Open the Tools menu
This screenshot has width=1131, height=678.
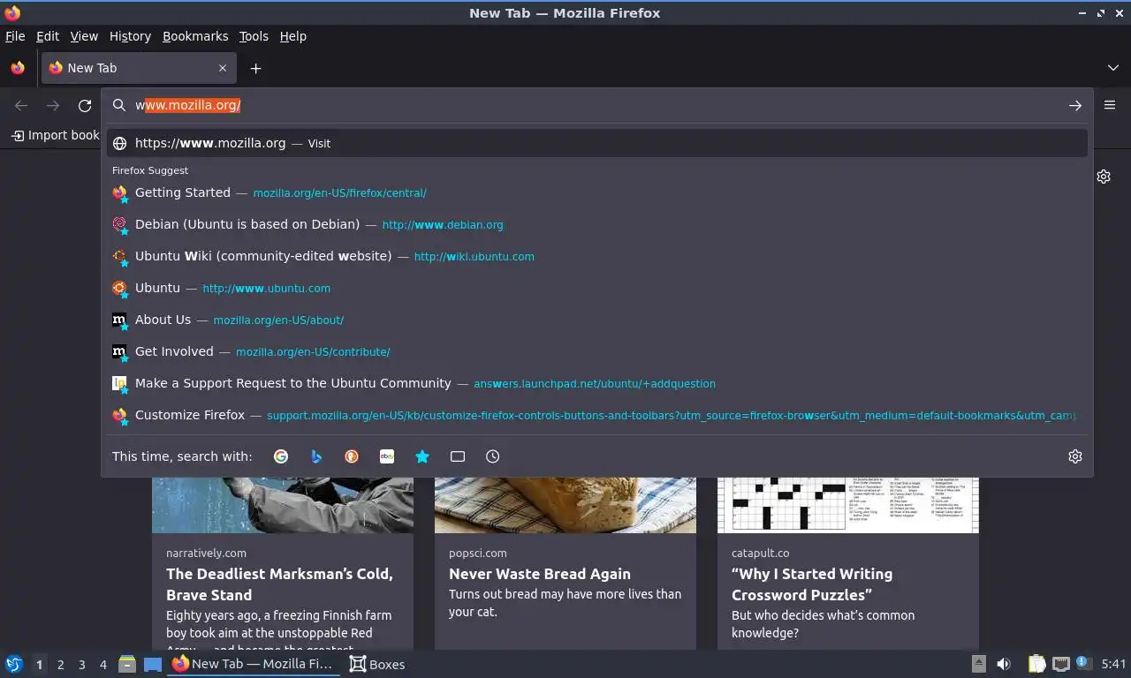[x=254, y=36]
